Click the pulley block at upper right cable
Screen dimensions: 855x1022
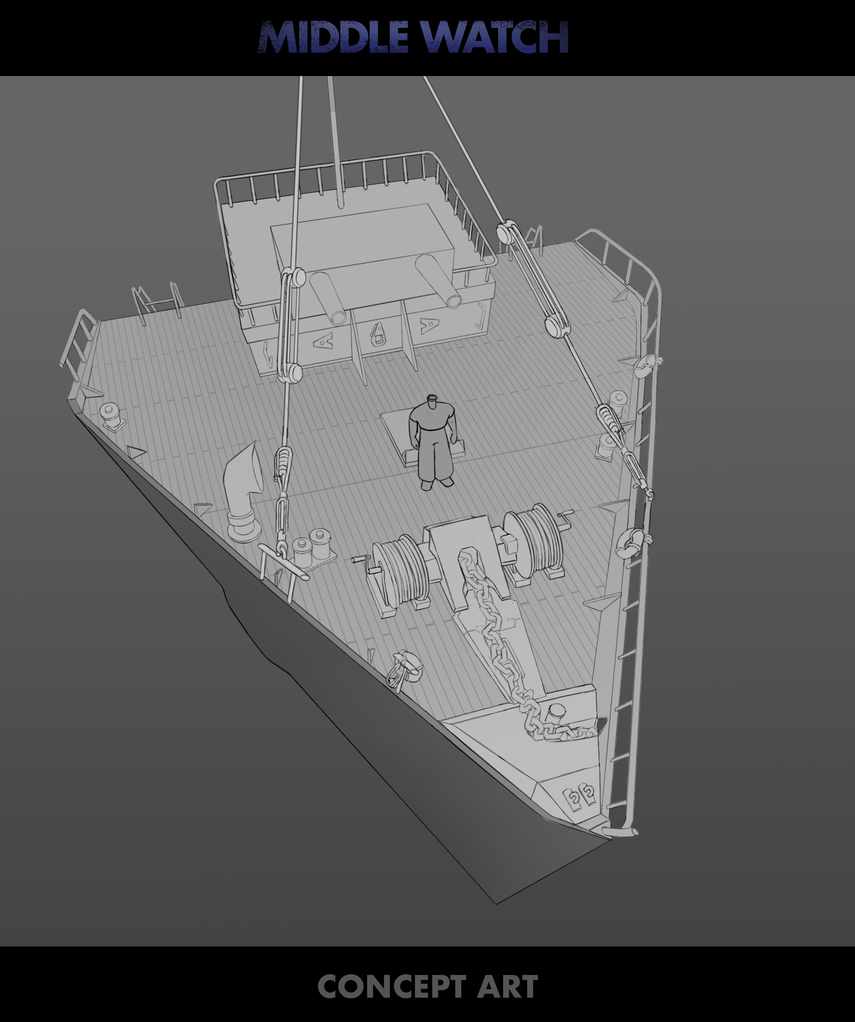pyautogui.click(x=507, y=231)
